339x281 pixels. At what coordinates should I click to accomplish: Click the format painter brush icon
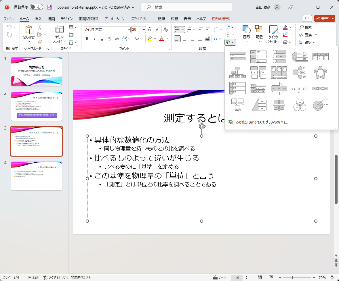[x=40, y=42]
